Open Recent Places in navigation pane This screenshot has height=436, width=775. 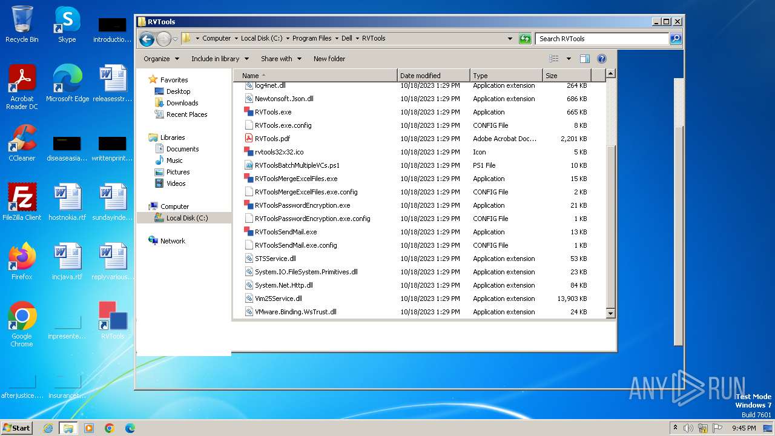(186, 114)
